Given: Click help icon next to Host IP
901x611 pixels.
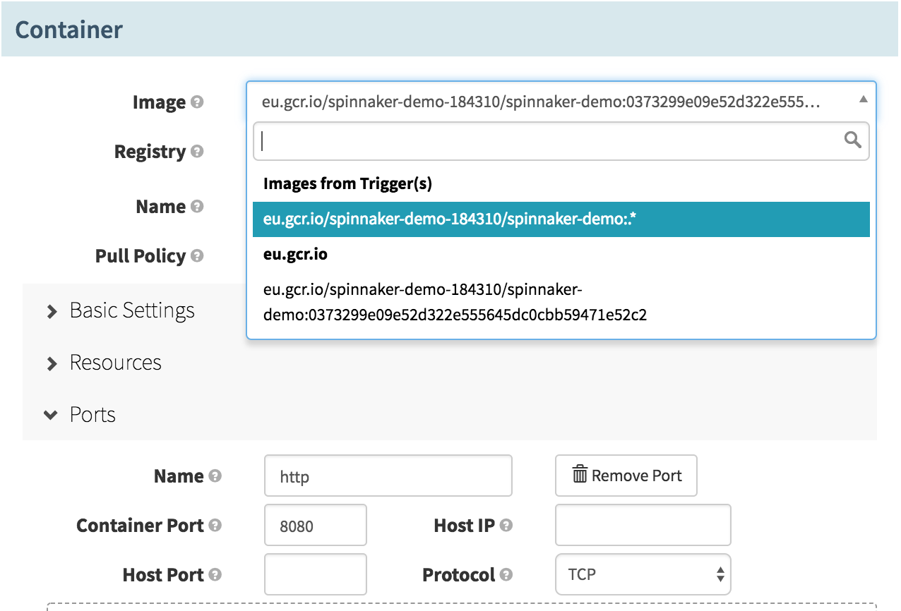Looking at the screenshot, I should pyautogui.click(x=506, y=526).
